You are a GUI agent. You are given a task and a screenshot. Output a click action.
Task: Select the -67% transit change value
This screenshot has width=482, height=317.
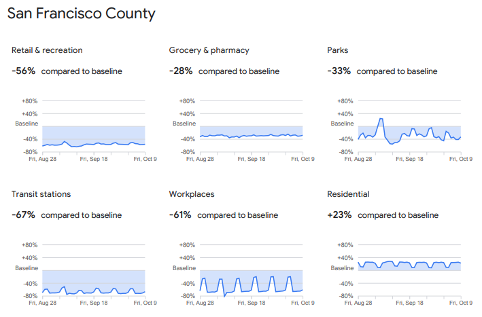[23, 215]
